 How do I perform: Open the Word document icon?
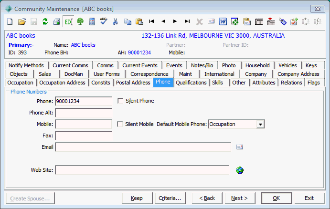[223, 21]
